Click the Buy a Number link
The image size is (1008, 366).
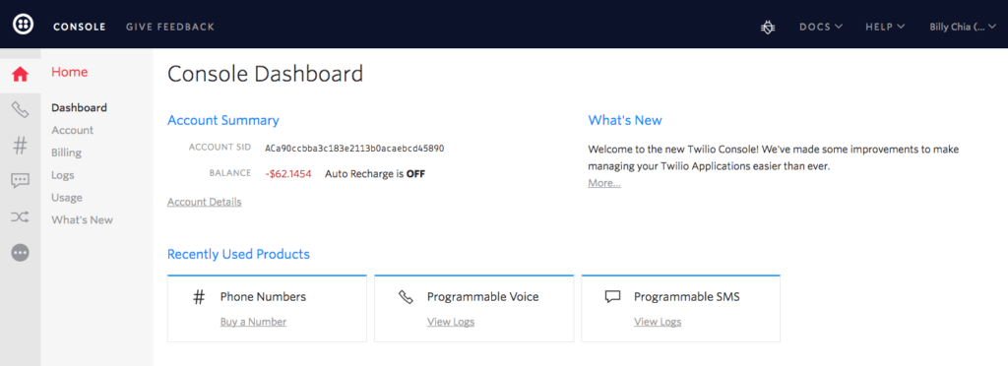click(253, 323)
